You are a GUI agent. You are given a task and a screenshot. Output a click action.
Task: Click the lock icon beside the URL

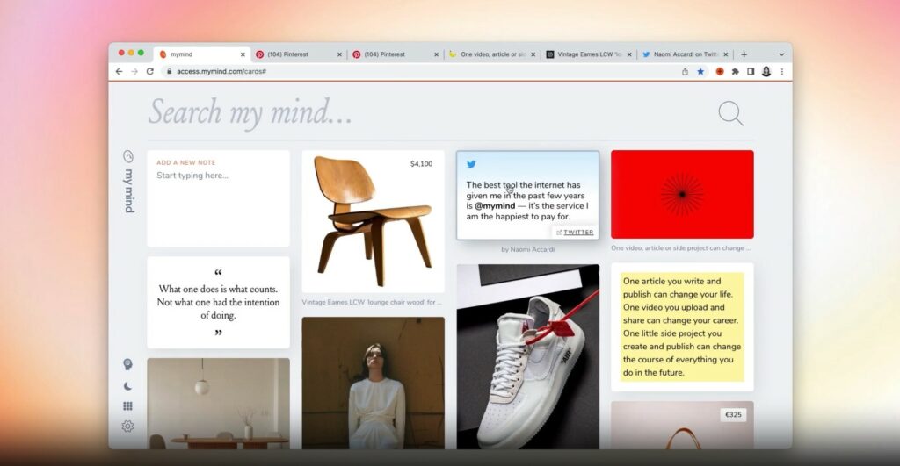pyautogui.click(x=169, y=72)
